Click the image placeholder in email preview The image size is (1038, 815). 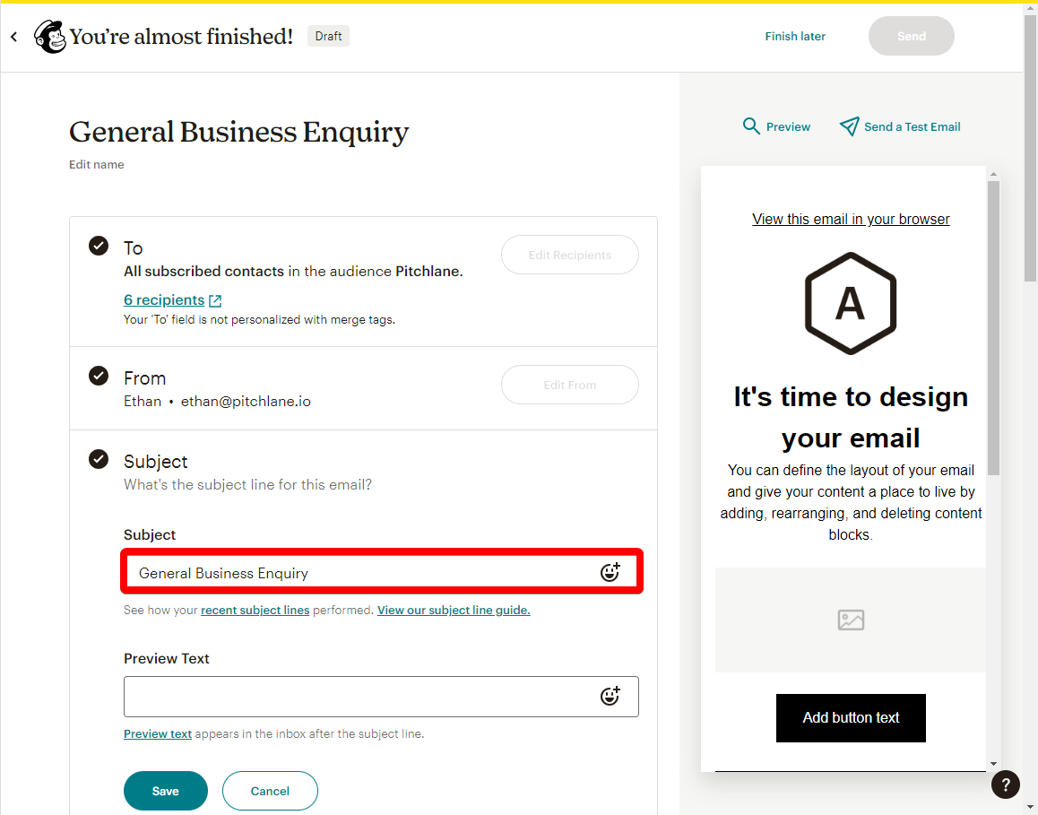(x=850, y=620)
